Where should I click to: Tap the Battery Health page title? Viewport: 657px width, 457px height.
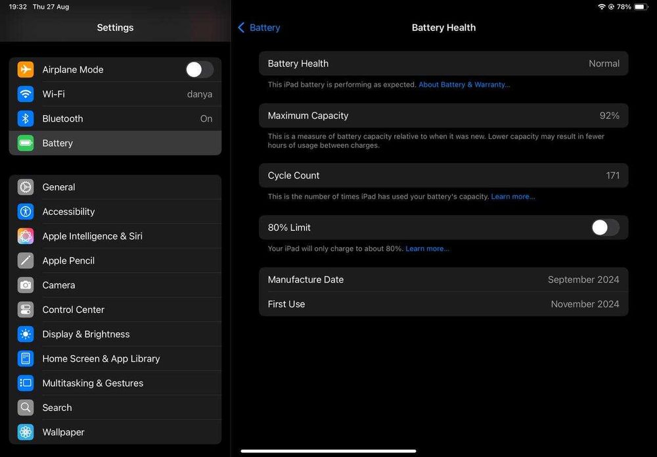pyautogui.click(x=443, y=28)
